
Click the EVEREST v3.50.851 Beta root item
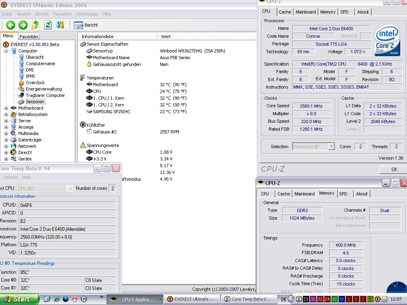coord(35,44)
